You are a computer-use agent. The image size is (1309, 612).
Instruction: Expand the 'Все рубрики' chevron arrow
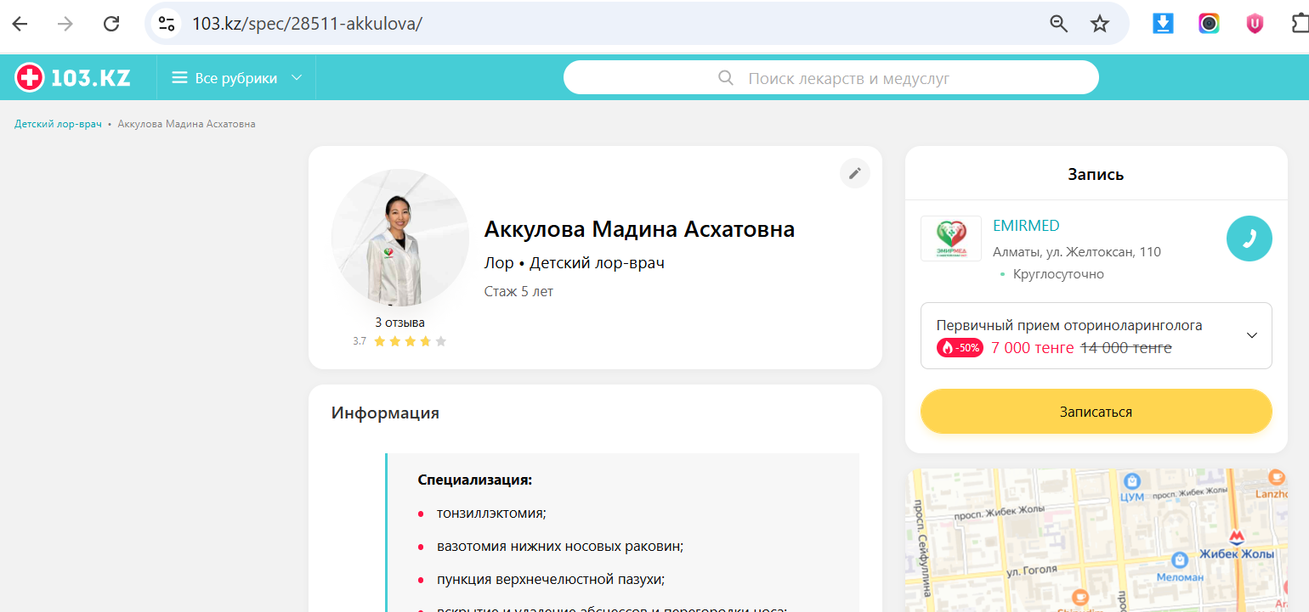[297, 78]
